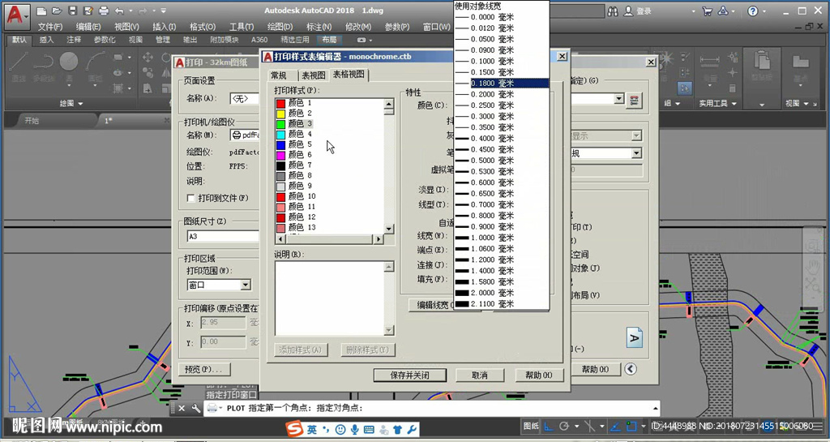Click the Open folder icon in quick access toolbar
The width and height of the screenshot is (830, 442).
[x=57, y=11]
